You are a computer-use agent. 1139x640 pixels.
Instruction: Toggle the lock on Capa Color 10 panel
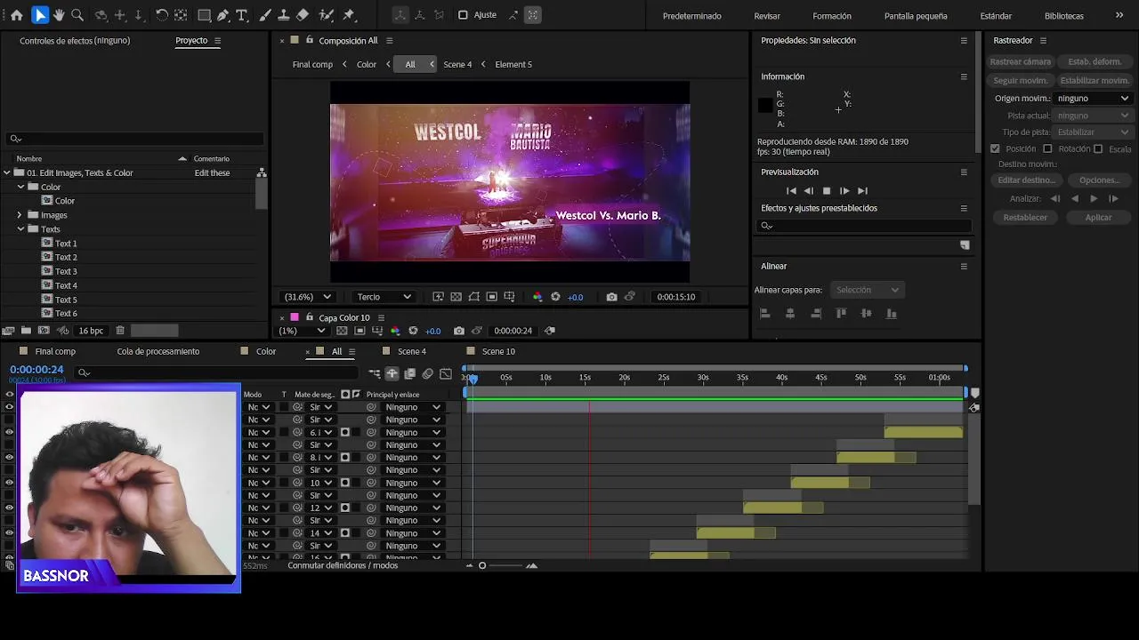310,317
